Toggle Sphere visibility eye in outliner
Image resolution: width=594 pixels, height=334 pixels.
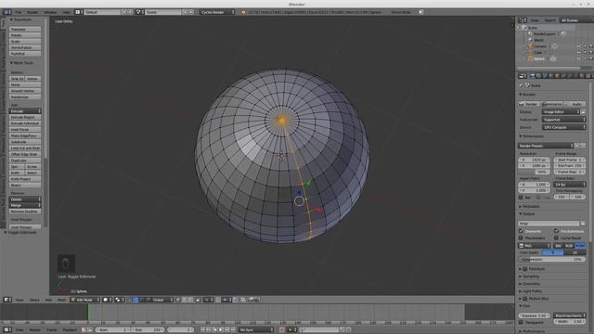pyautogui.click(x=578, y=58)
